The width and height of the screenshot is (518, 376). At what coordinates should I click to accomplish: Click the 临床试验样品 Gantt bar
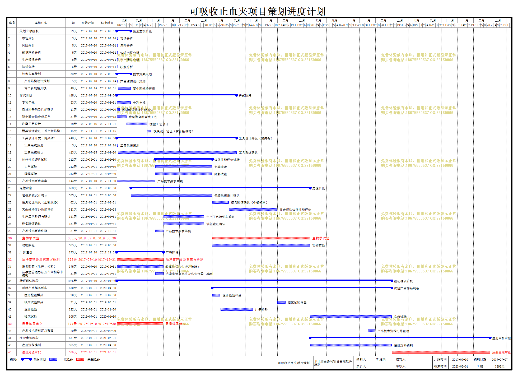282,302
